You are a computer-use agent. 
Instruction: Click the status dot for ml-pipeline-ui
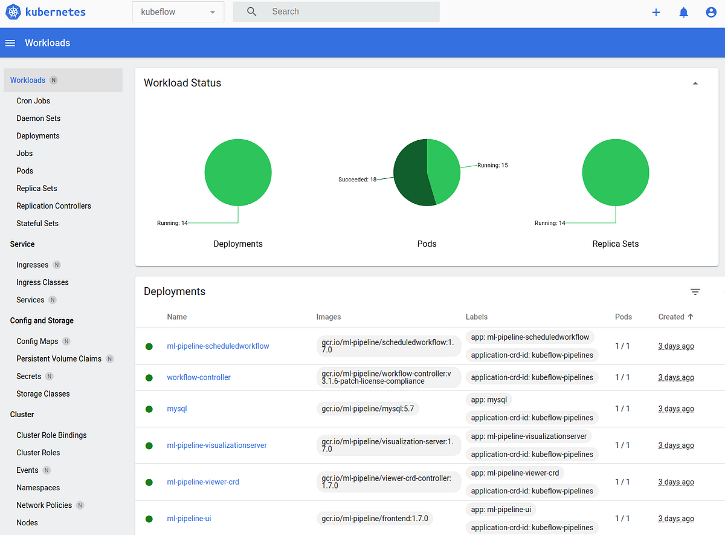[x=149, y=519]
